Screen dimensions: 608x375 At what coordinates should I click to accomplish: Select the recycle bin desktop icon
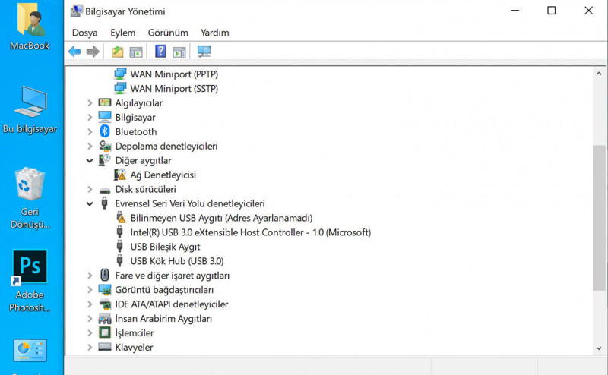coord(30,184)
